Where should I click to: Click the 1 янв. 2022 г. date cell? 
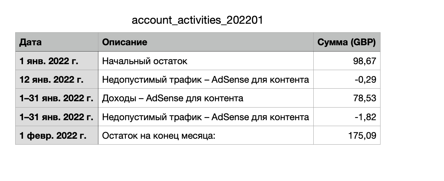[56, 61]
